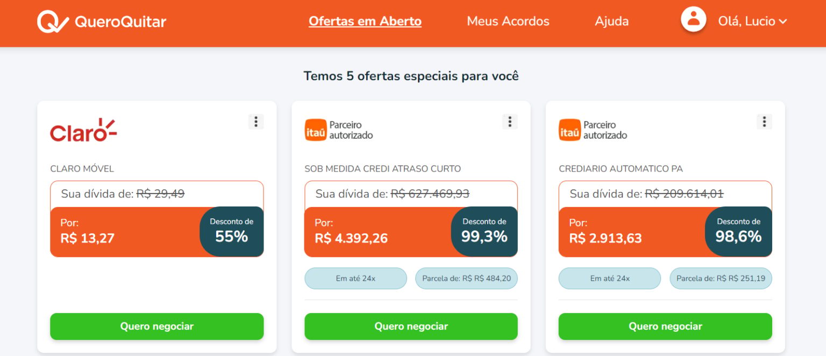Select Em até 24x pill on Sob Medida card
The image size is (826, 356).
[x=355, y=279]
